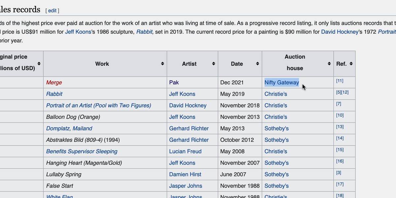The image size is (396, 198).
Task: Open David Hockney link in intro paragraph
Action: point(340,32)
